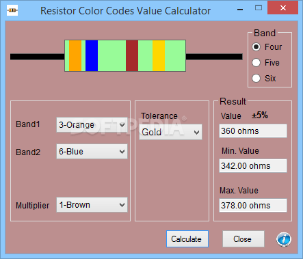Click the Close button

click(243, 239)
